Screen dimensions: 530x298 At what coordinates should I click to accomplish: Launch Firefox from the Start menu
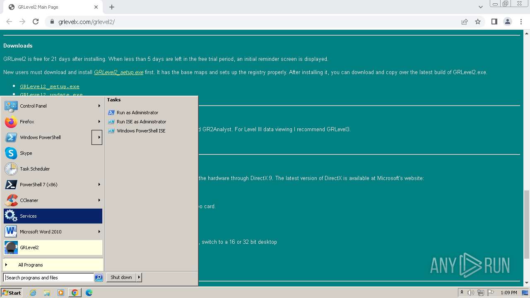tap(53, 122)
